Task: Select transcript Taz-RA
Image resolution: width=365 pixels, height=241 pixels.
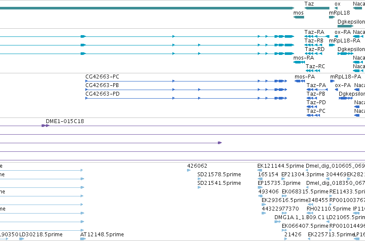Action: coord(314,32)
